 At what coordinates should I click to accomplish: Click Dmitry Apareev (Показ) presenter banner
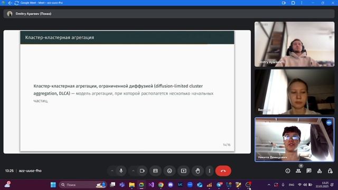coord(169,14)
